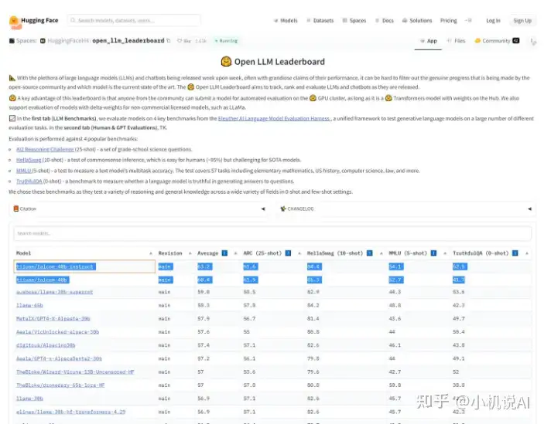Click the ARC (25-shot) info icon

click(x=288, y=253)
